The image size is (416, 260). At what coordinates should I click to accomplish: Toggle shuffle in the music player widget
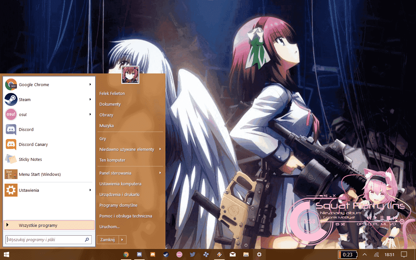[343, 224]
